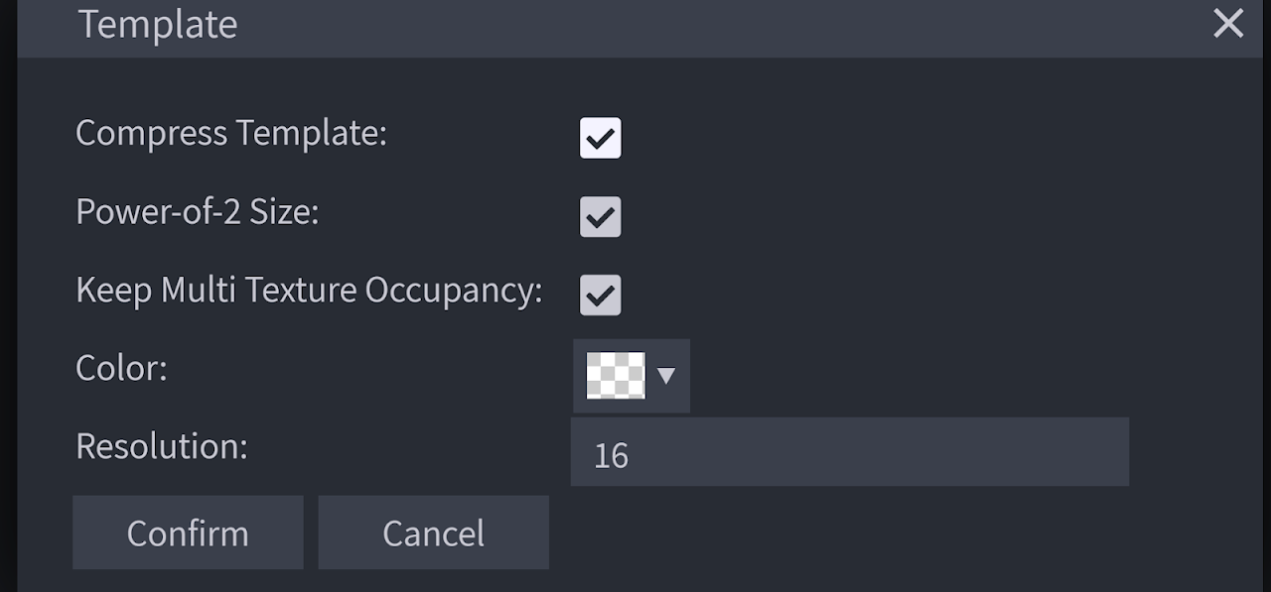The height and width of the screenshot is (592, 1271).
Task: Toggle the Power-of-2 Size checkbox
Action: click(601, 217)
